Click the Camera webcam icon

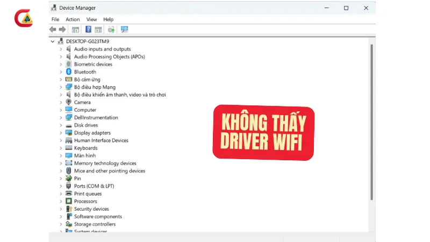pos(69,102)
